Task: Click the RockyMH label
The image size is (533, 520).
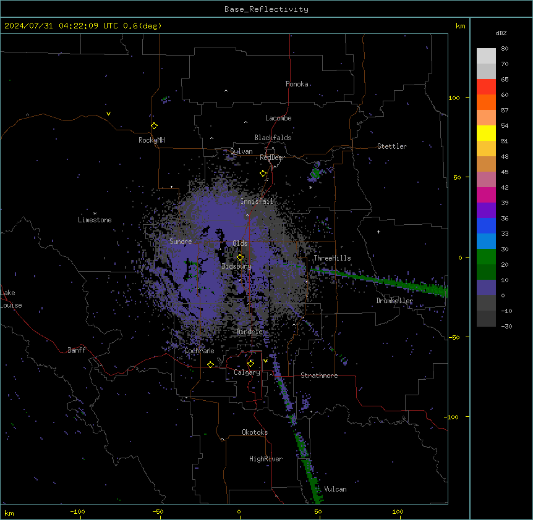Action: coord(151,140)
